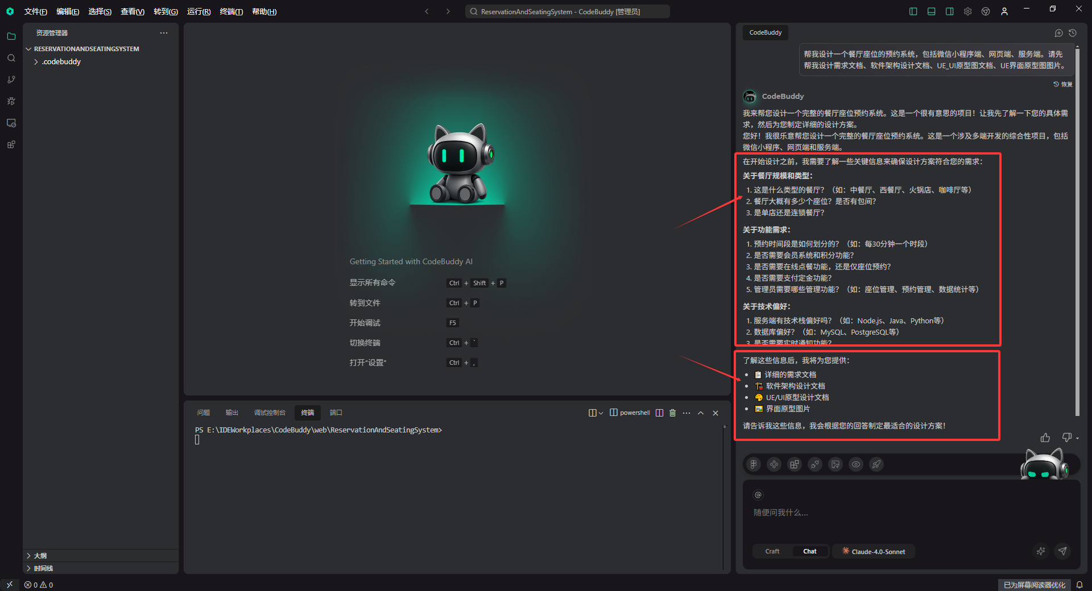Toggle the secondary sidebar layout icon
1092x591 pixels.
click(950, 11)
